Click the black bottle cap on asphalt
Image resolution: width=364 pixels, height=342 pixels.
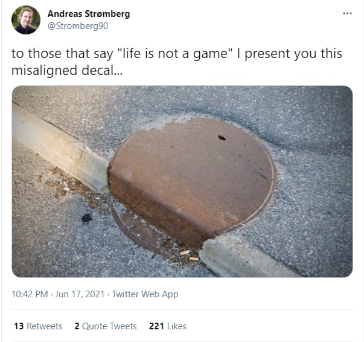click(86, 218)
